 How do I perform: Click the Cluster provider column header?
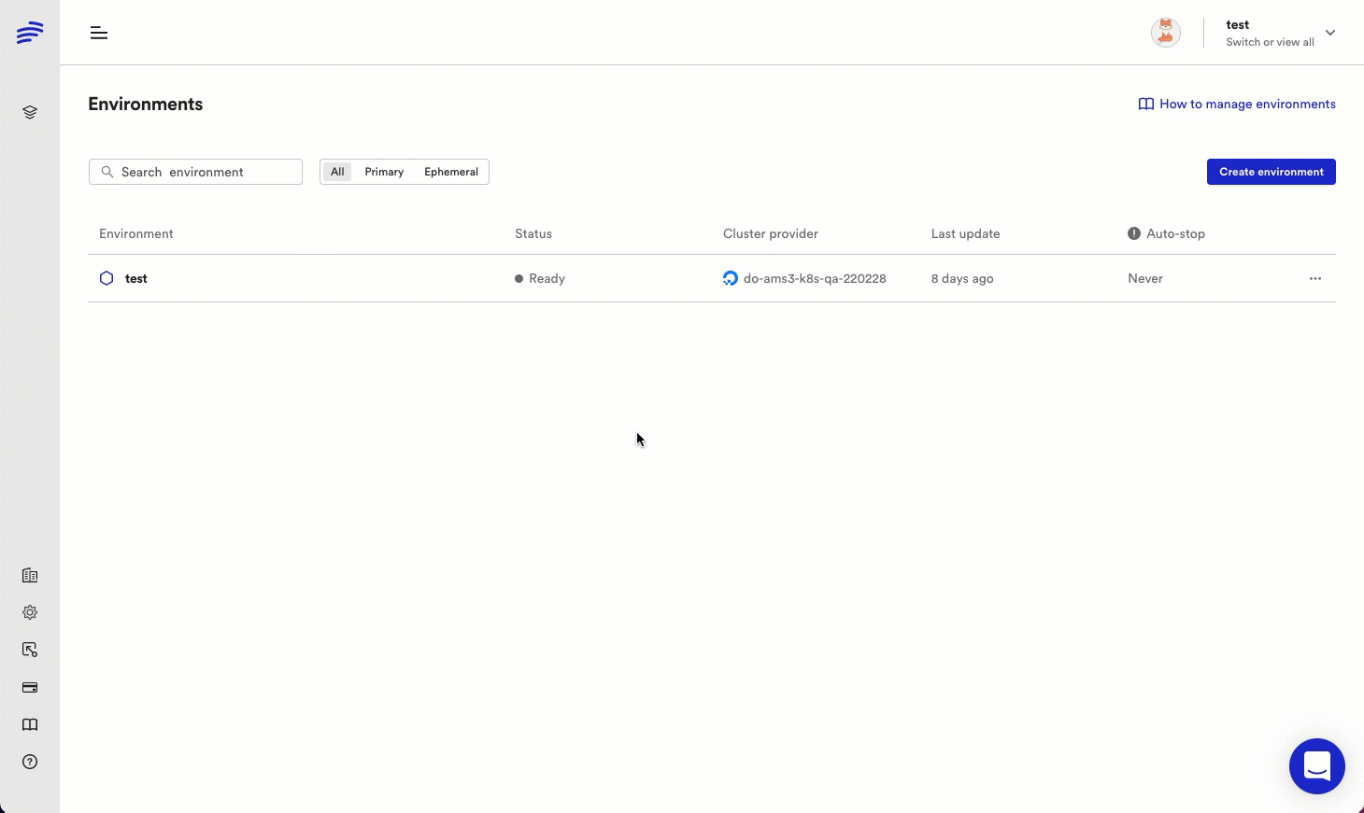coord(771,233)
